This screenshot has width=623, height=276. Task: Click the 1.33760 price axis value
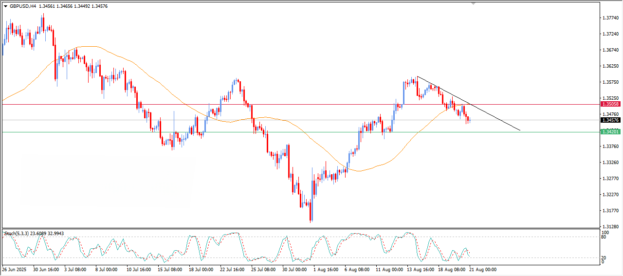(610, 147)
